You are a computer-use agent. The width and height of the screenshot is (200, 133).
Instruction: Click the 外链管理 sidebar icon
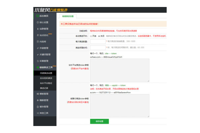pos(37,48)
